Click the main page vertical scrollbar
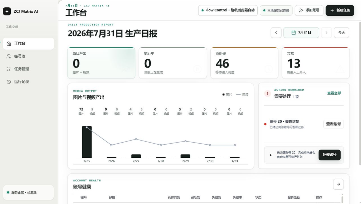The width and height of the screenshot is (361, 204). pyautogui.click(x=360, y=93)
